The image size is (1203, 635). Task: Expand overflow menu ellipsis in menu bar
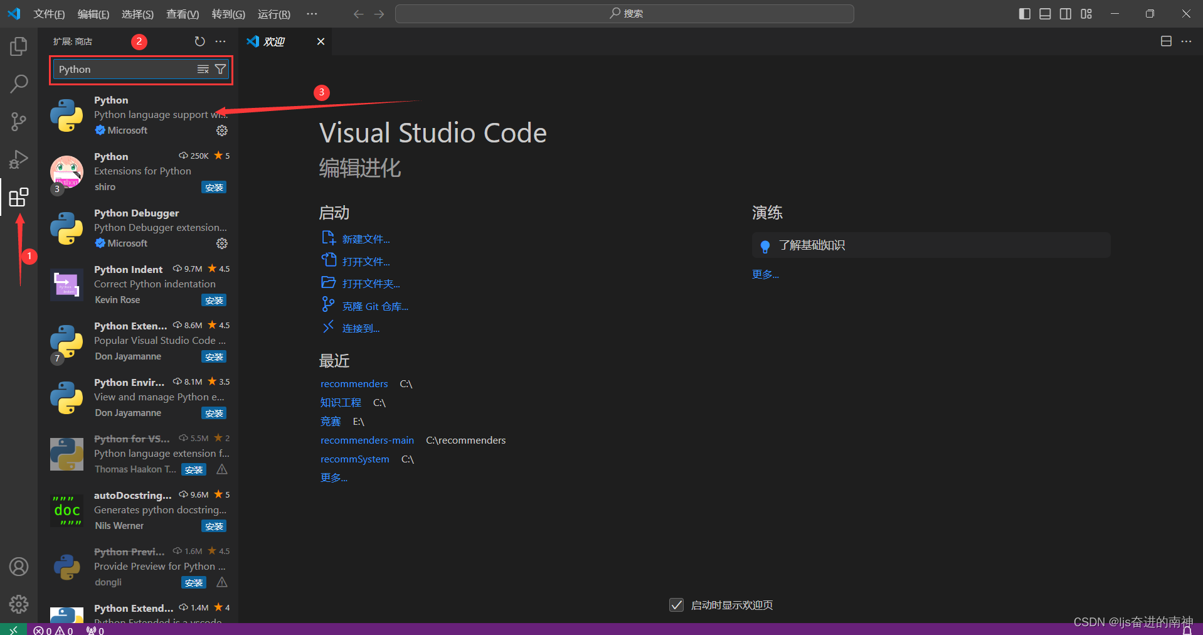click(312, 14)
